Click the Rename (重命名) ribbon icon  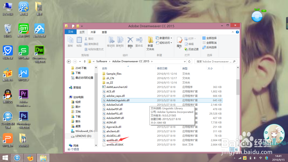tap(139, 42)
